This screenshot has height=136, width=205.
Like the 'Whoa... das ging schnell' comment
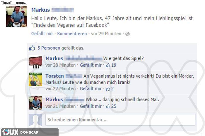(91, 106)
